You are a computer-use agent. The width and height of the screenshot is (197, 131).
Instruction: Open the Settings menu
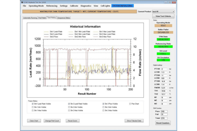(x=64, y=6)
